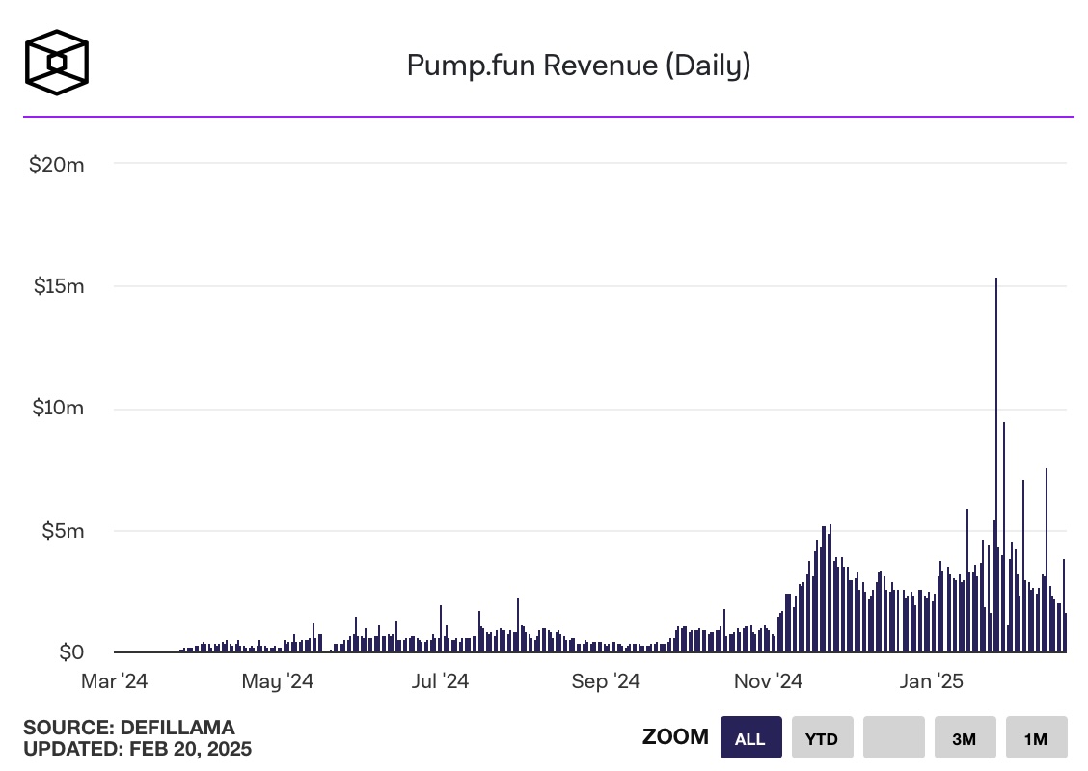The height and width of the screenshot is (771, 1088).
Task: Click the $5m y-axis label
Action: coord(63,531)
